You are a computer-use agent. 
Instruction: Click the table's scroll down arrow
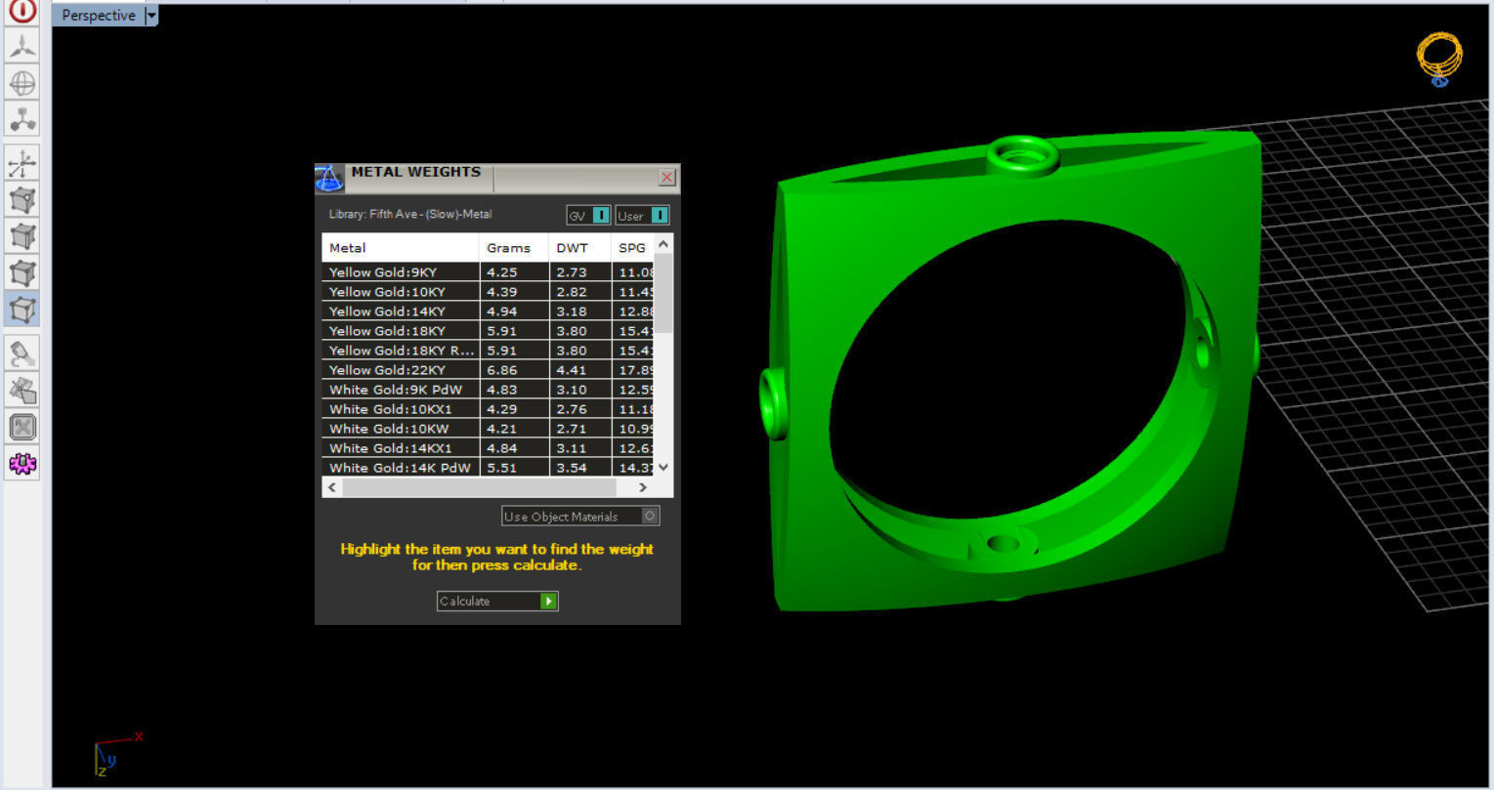(663, 467)
